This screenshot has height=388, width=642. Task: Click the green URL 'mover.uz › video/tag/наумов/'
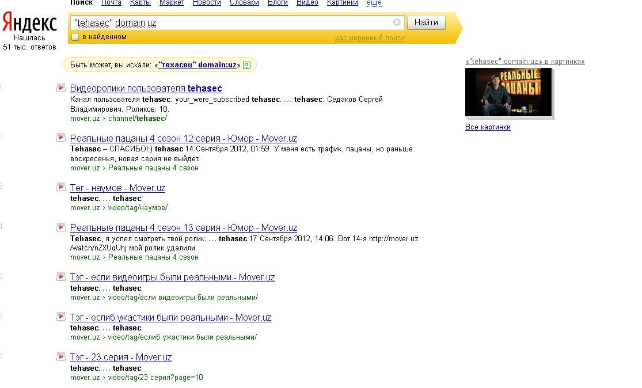click(x=119, y=208)
